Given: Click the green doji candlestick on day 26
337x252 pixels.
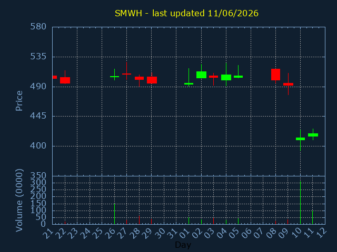Looking at the screenshot, I should (115, 77).
